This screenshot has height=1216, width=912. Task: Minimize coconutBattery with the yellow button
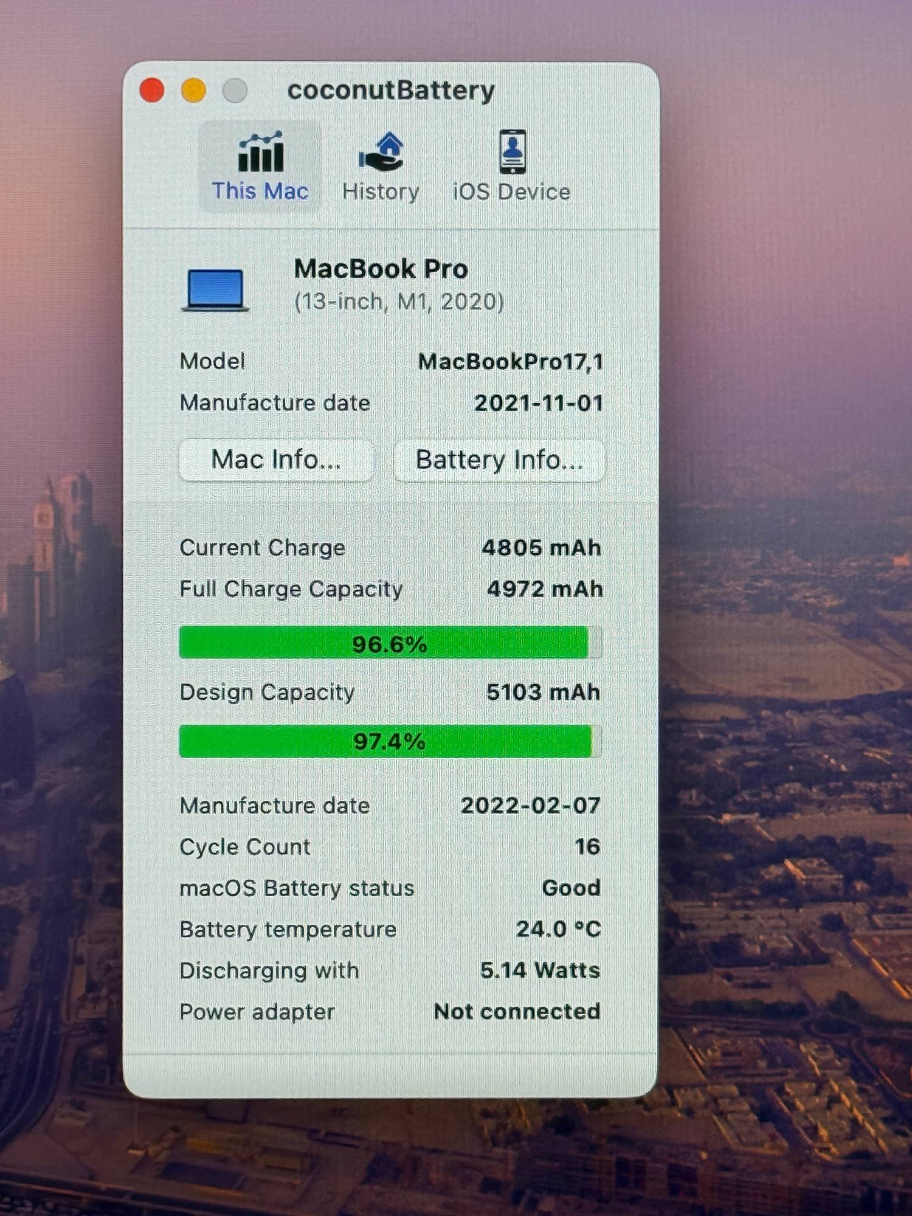tap(193, 91)
